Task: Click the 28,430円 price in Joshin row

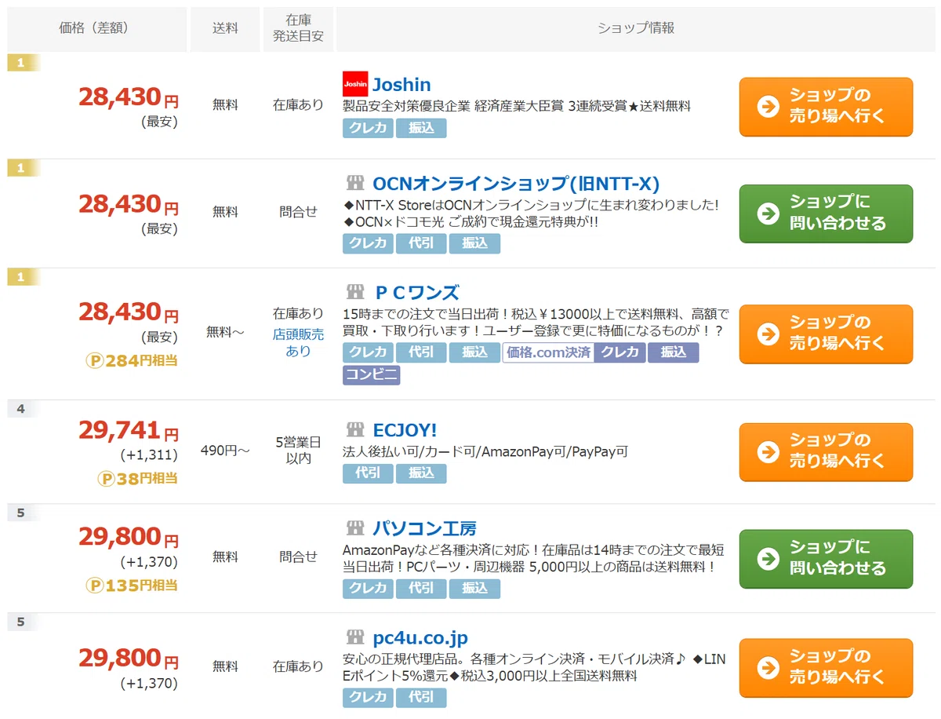Action: pos(129,98)
